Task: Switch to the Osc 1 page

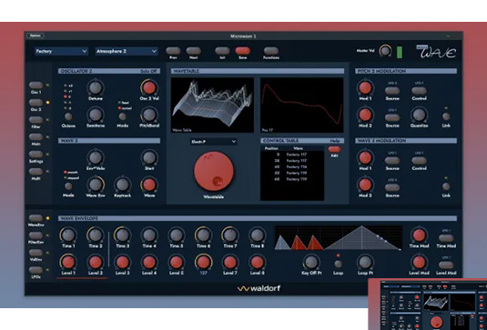Action: 36,85
